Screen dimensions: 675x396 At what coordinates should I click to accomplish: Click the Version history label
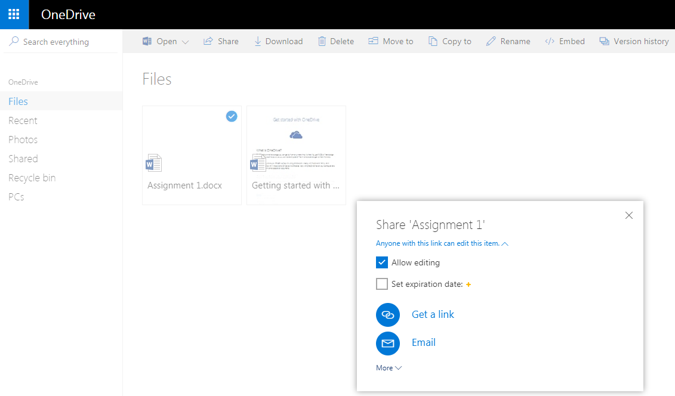pos(641,41)
